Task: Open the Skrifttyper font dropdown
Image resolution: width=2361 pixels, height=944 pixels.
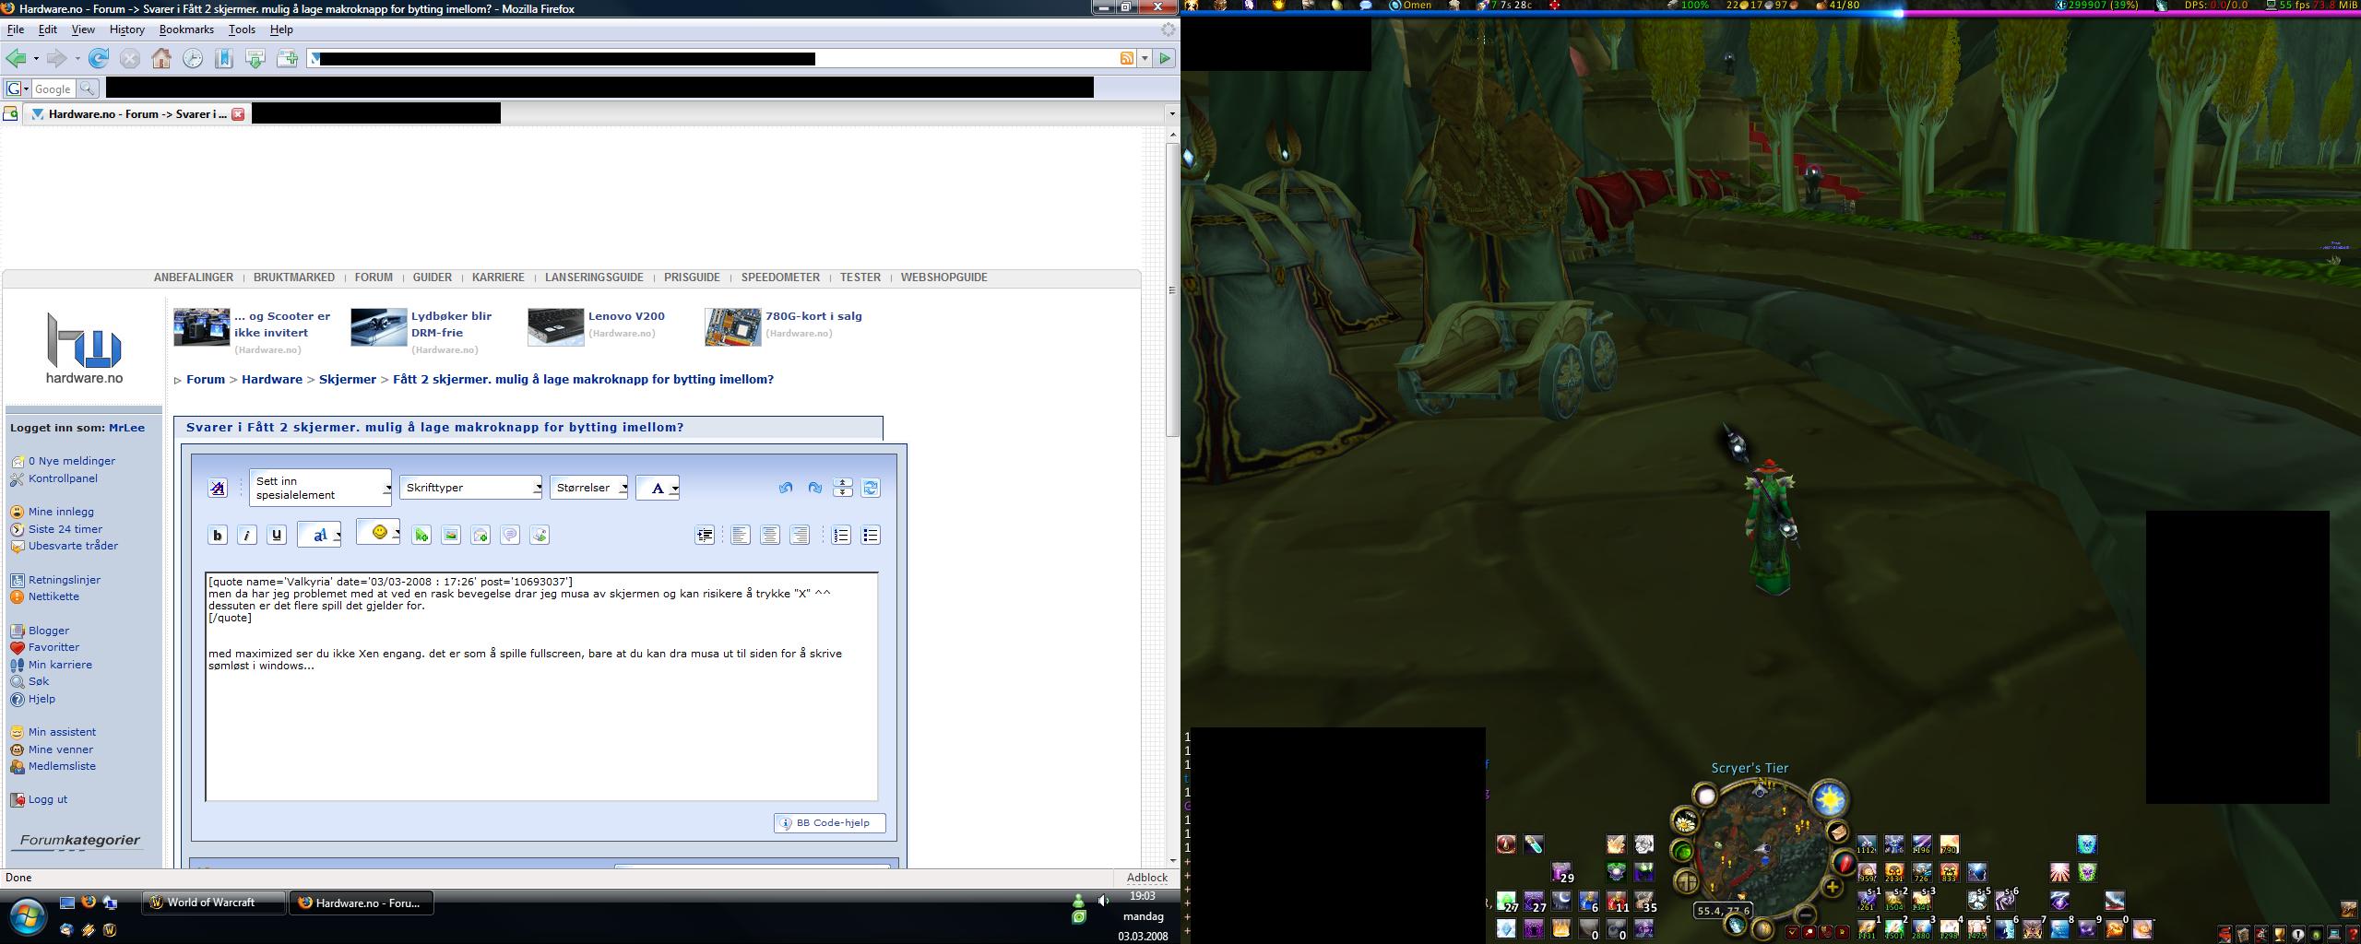Action: [x=470, y=488]
